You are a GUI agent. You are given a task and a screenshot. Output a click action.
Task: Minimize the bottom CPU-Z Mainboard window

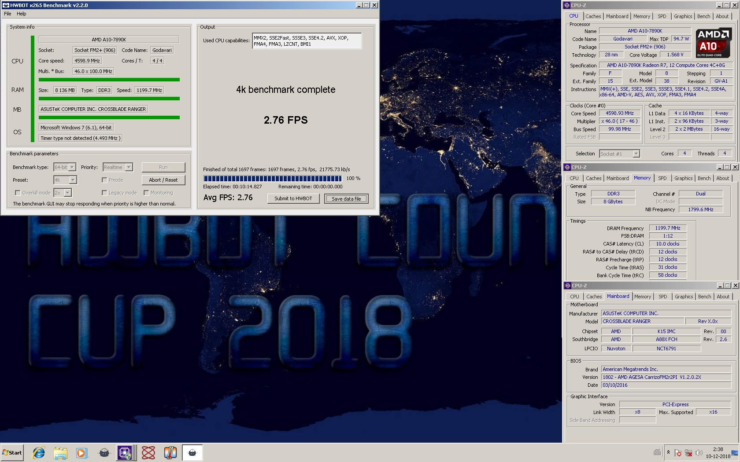pyautogui.click(x=720, y=286)
